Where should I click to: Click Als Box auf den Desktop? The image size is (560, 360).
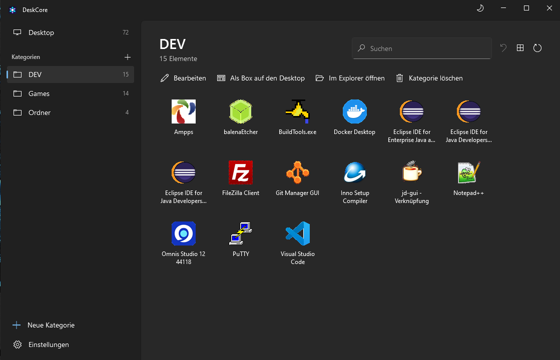pyautogui.click(x=261, y=78)
